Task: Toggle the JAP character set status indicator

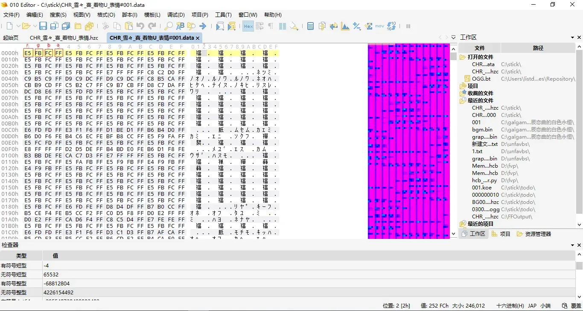Action: 532,306
